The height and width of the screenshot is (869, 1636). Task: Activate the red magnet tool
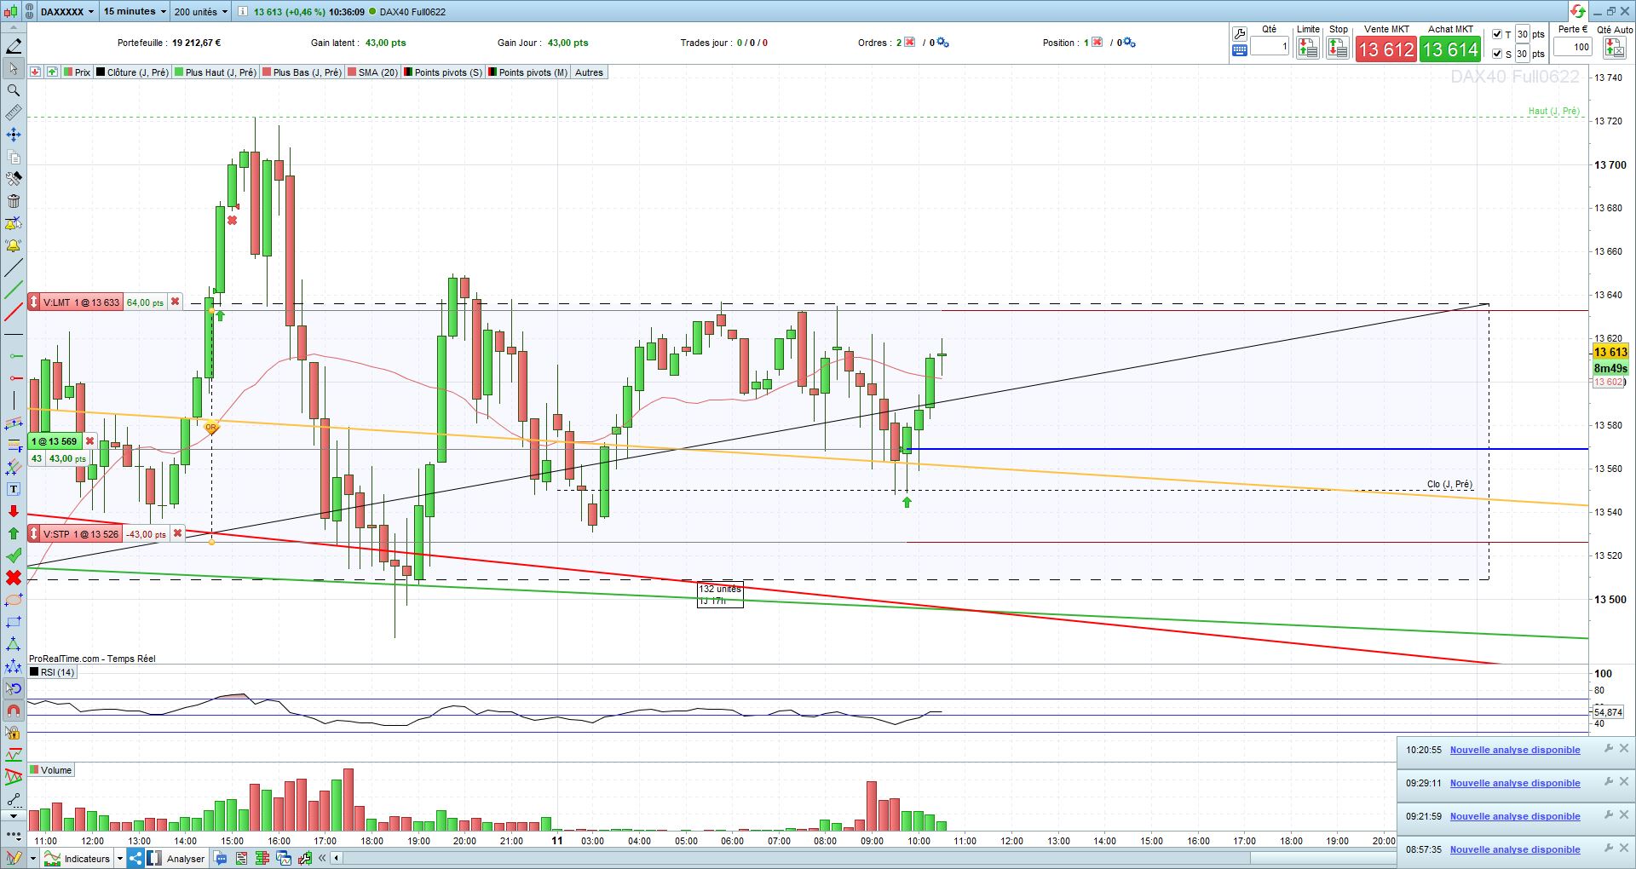pos(14,711)
